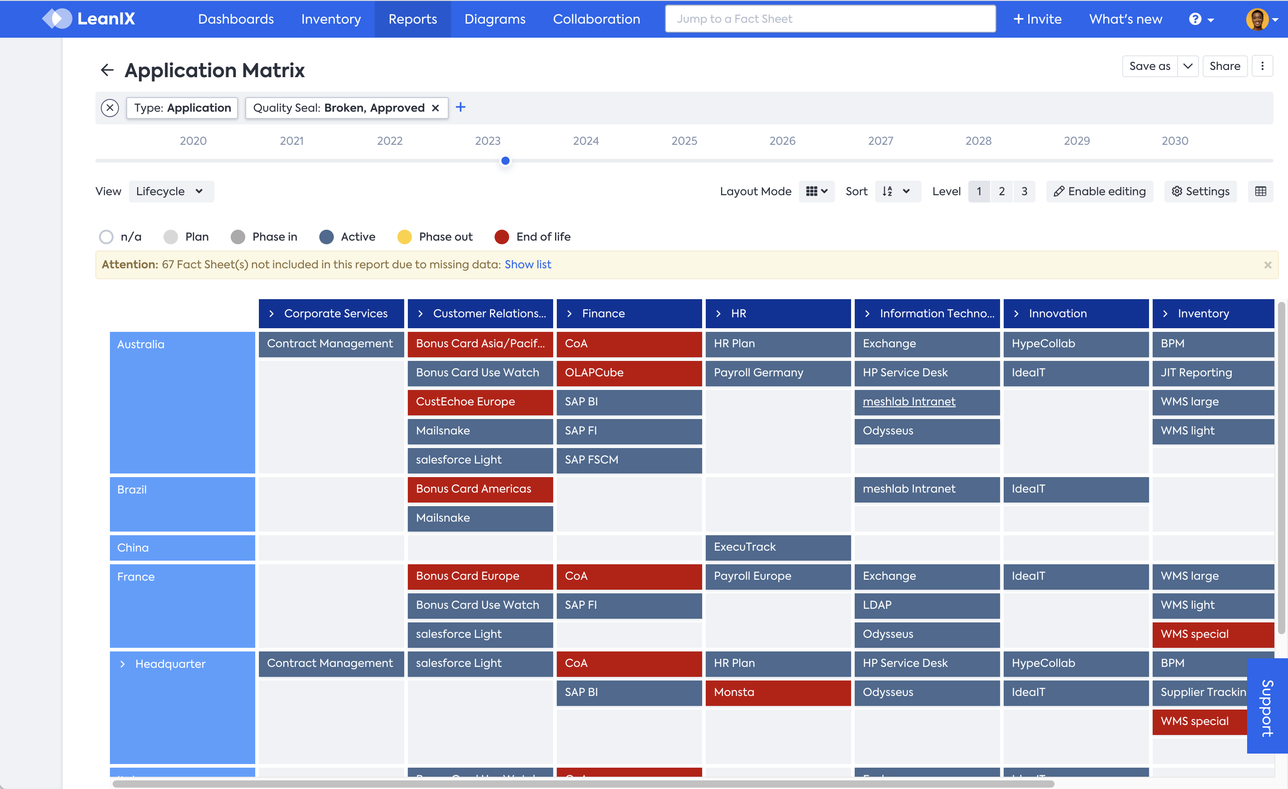
Task: Click the back arrow beside Application Matrix
Action: tap(107, 70)
